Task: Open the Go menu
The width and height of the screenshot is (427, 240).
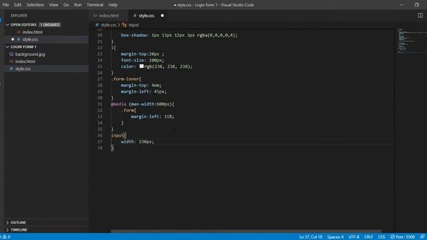Action: (66, 5)
